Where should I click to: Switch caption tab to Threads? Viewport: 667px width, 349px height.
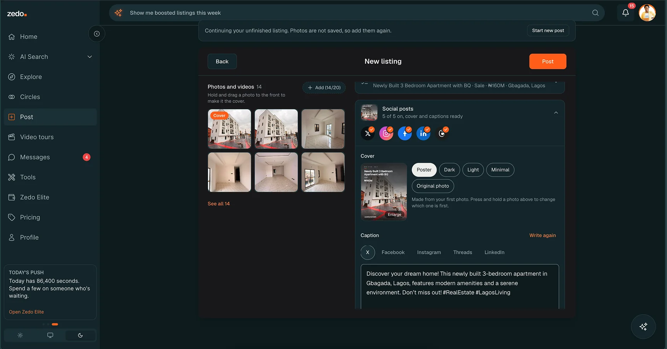coord(462,252)
